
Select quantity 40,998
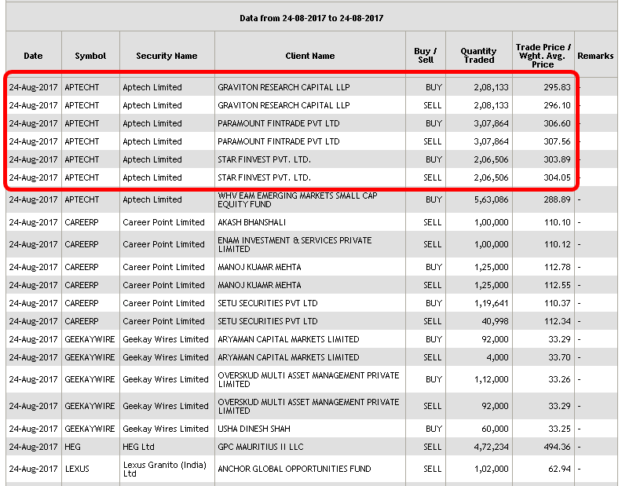[495, 321]
